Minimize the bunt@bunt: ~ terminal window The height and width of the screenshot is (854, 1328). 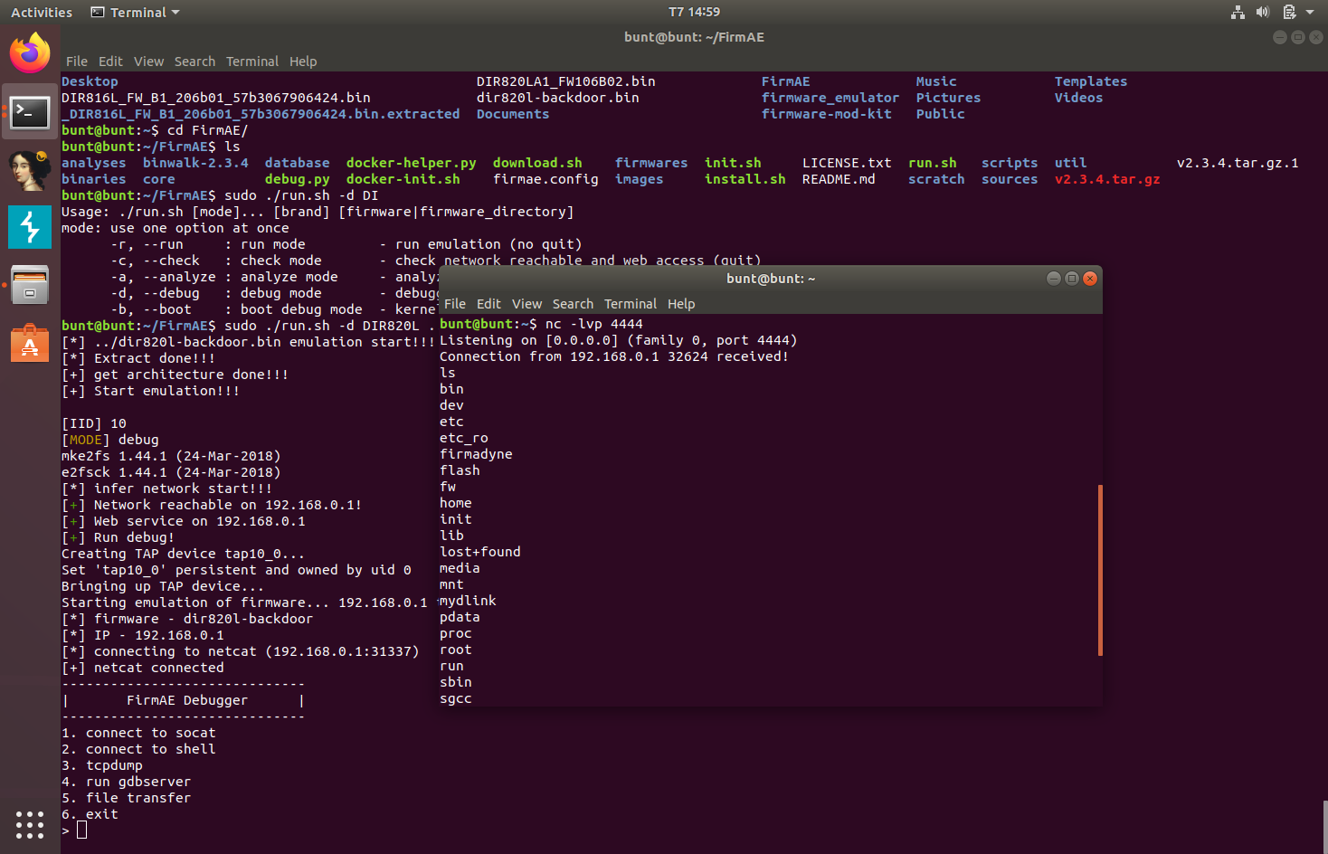pyautogui.click(x=1053, y=279)
